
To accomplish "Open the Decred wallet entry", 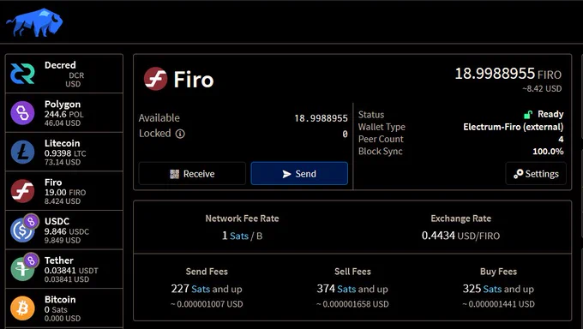I will pos(64,74).
